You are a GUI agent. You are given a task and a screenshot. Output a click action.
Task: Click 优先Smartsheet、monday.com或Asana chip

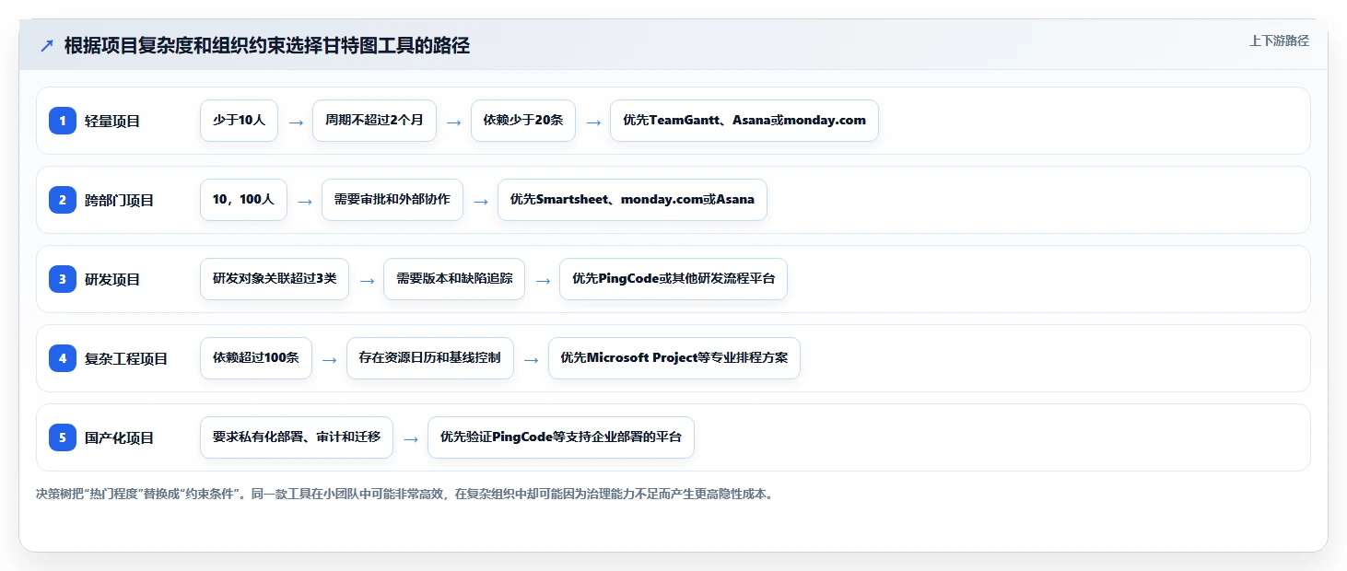tap(632, 200)
